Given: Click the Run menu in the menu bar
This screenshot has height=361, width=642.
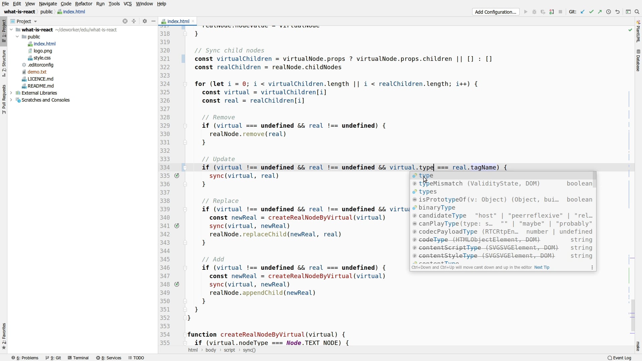Looking at the screenshot, I should (101, 4).
